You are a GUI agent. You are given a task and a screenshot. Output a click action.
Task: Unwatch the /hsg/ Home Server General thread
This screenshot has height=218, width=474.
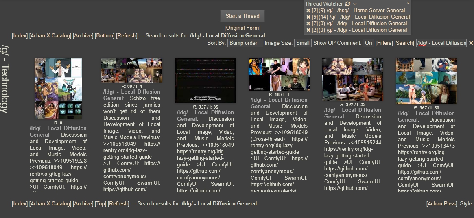pos(308,10)
